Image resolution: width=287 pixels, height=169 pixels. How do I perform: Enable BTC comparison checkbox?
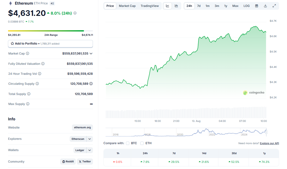click(x=127, y=143)
